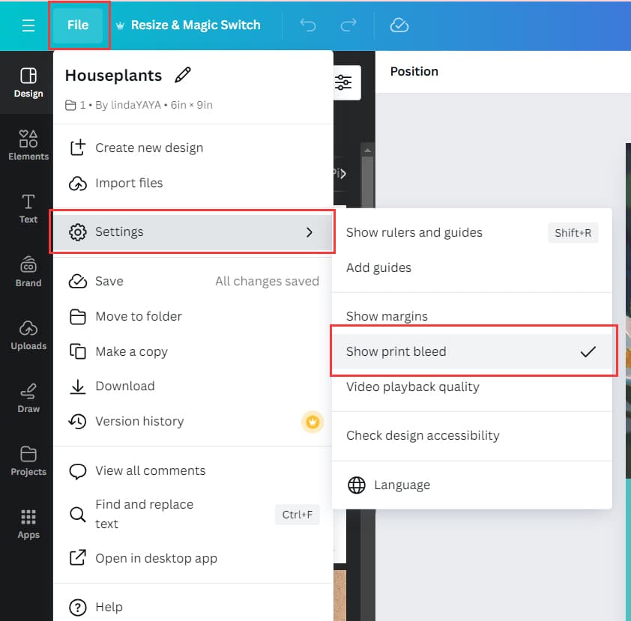Screen dimensions: 631x621
Task: Open Video playback quality
Action: (x=472, y=387)
